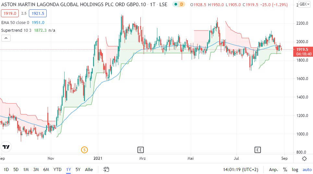Click the H1950.0 high value
This screenshot has height=174, width=313.
click(x=216, y=5)
